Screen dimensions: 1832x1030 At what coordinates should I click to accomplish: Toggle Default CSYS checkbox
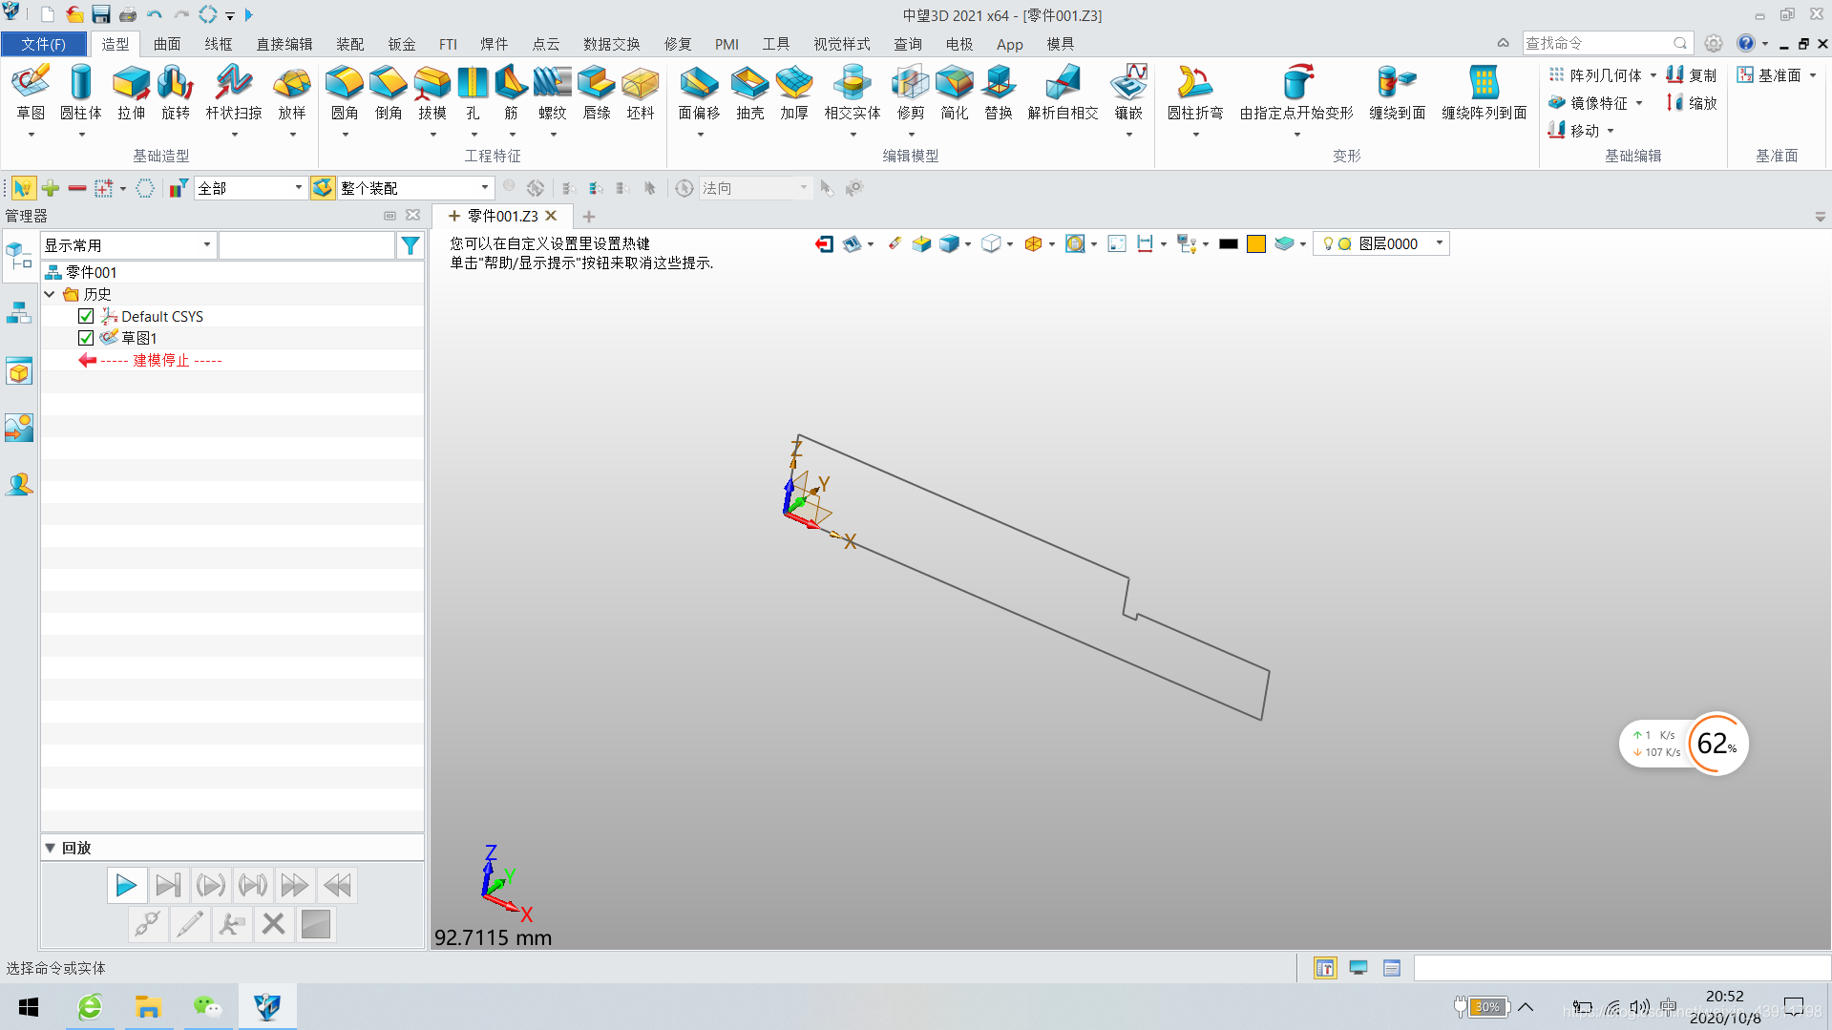tap(86, 316)
